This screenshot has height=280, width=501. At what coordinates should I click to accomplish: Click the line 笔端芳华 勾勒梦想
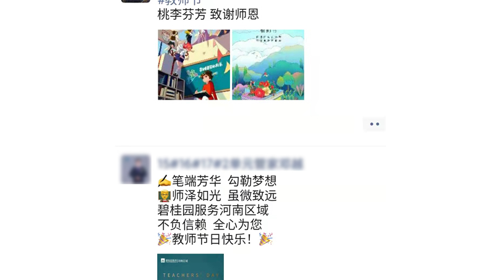click(225, 181)
